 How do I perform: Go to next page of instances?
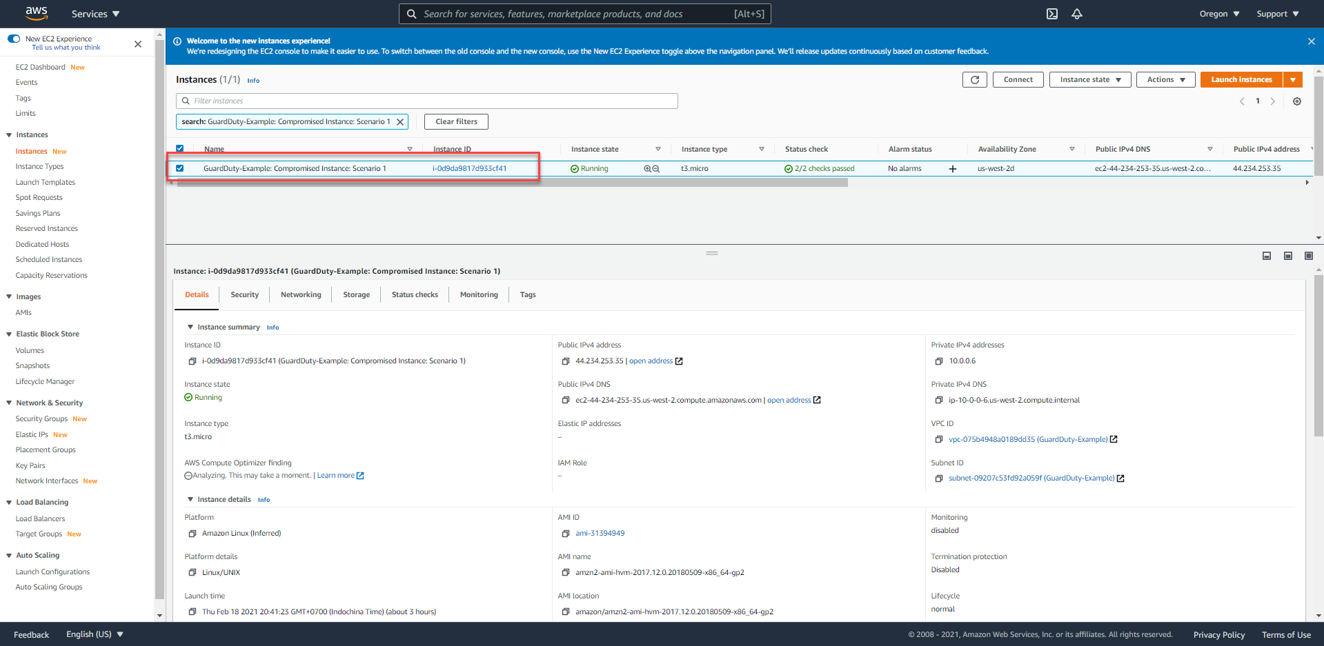point(1273,101)
